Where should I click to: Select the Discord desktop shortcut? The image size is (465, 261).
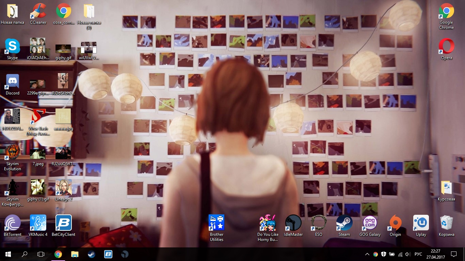tap(13, 84)
